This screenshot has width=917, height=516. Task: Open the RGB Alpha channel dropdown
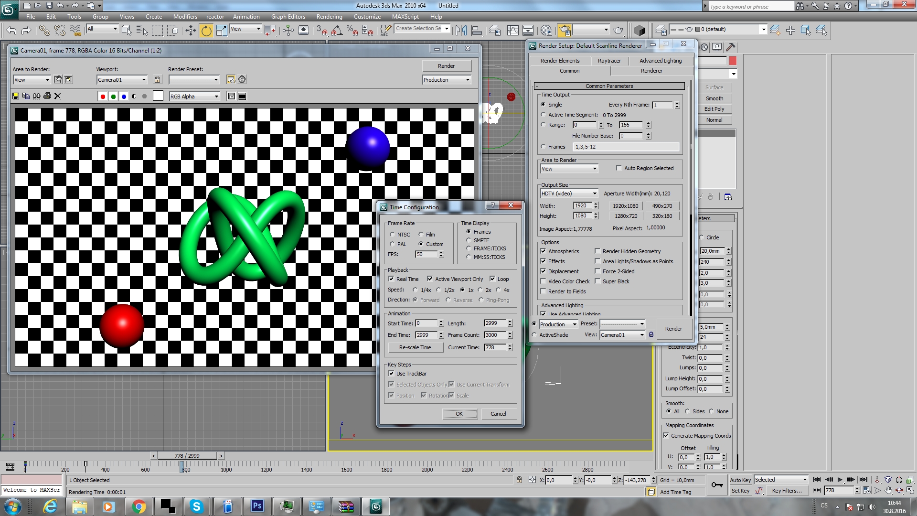pyautogui.click(x=194, y=97)
